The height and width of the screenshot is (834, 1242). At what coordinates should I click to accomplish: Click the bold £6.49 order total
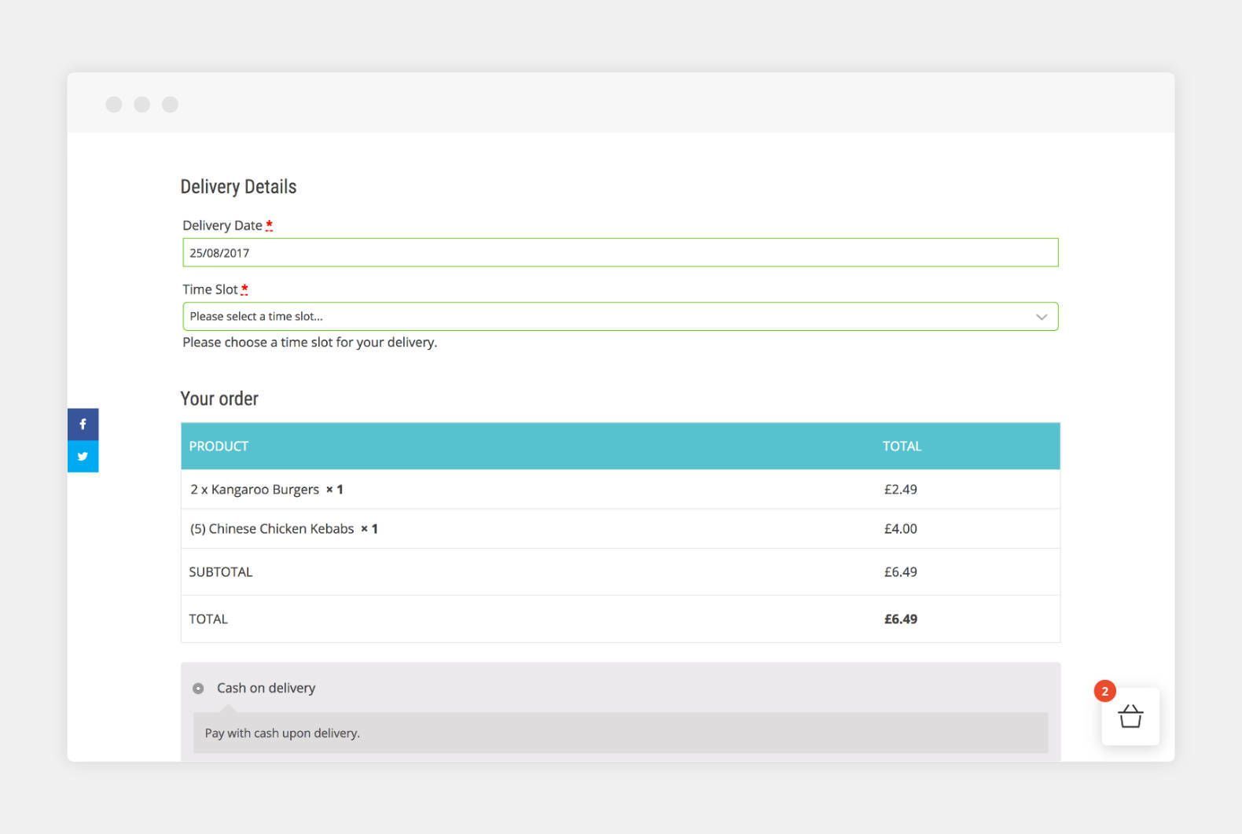tap(900, 619)
